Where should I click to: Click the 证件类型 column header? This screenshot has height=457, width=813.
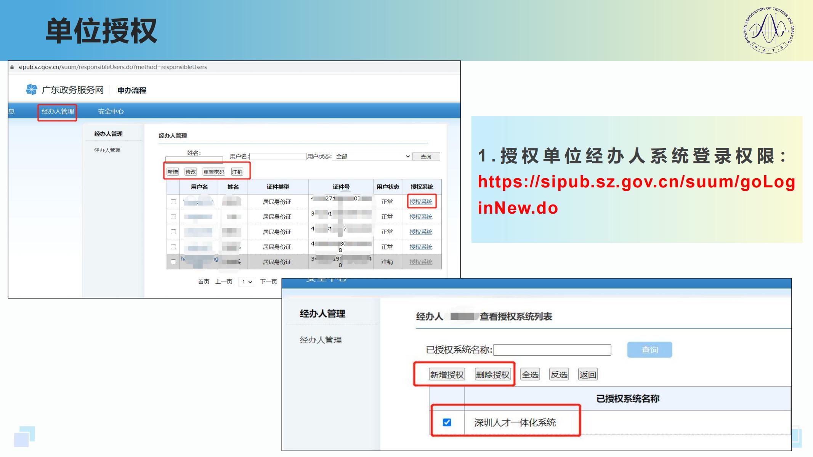click(x=278, y=187)
